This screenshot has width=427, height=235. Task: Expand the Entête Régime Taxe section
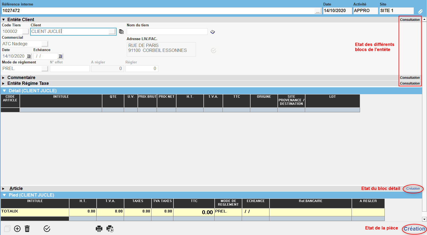(4, 83)
